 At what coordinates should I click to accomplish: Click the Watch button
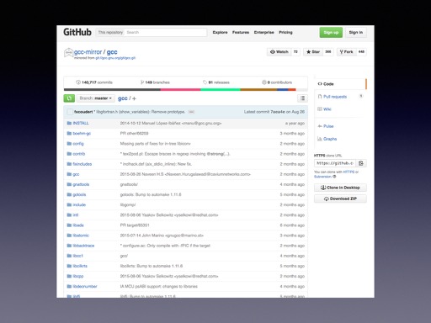point(279,52)
